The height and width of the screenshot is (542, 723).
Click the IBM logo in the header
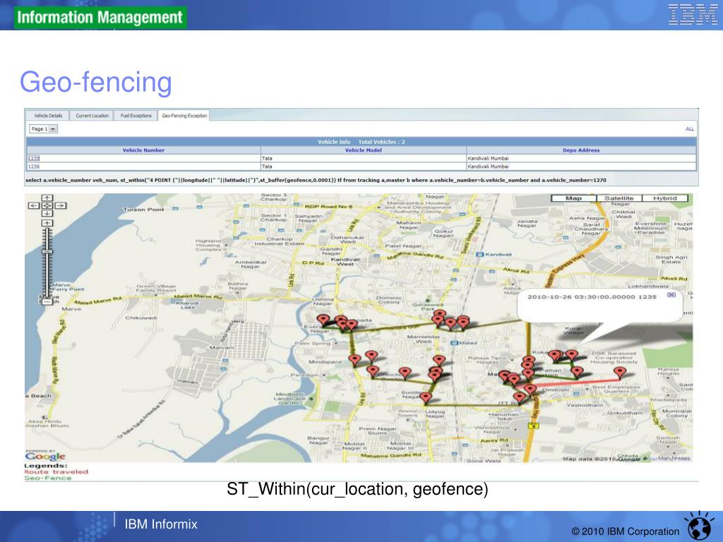[x=692, y=14]
